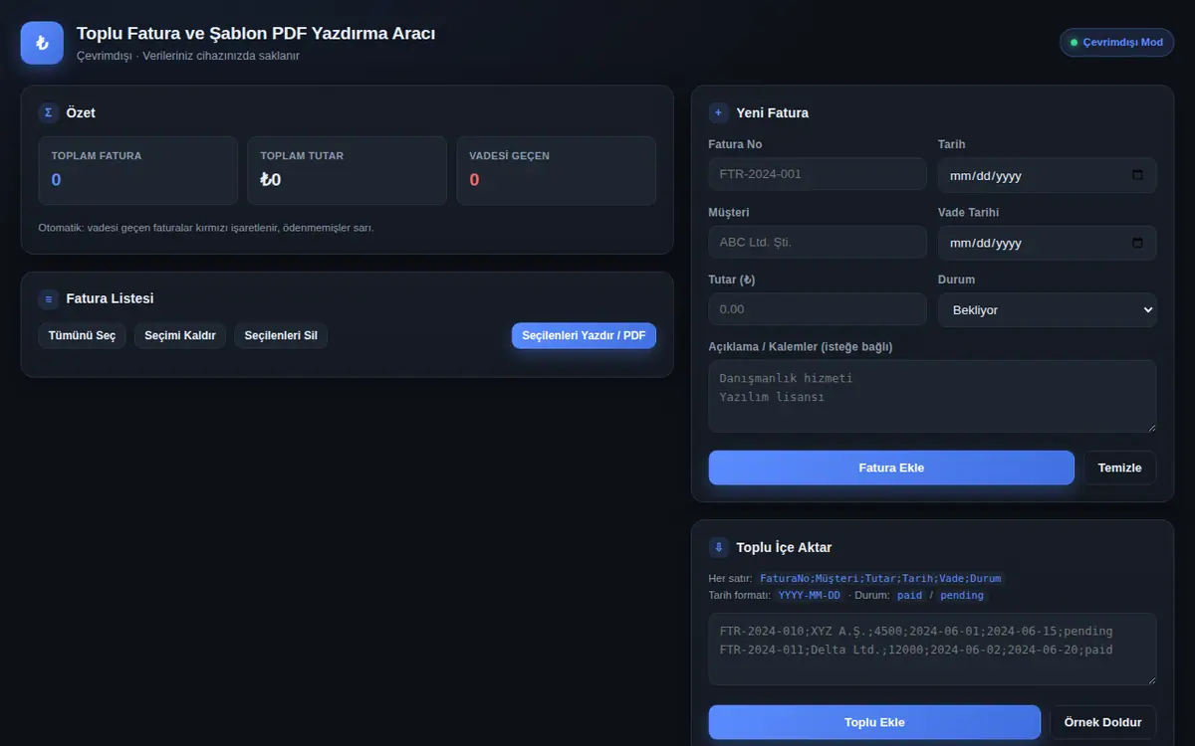
Task: Click the FaturaNo;Müşteri;Tutar;Tarih;Vade;Durum format code
Action: [880, 578]
